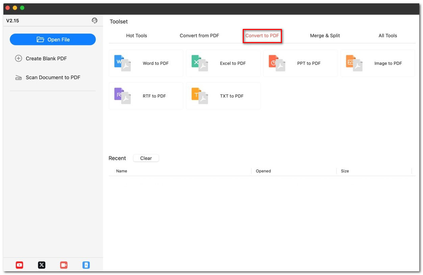Show the All Tools tab

(388, 36)
